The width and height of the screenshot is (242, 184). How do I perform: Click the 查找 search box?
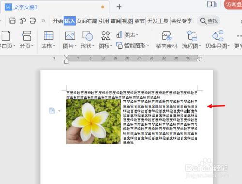[x=209, y=21]
